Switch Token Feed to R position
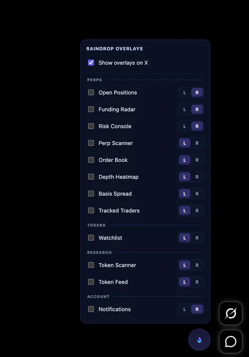 coord(197,282)
